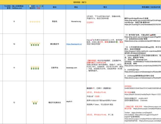The width and height of the screenshot is (161, 124).
Task: Click the '开启头矿' line in row 12
Action: (x=94, y=96)
